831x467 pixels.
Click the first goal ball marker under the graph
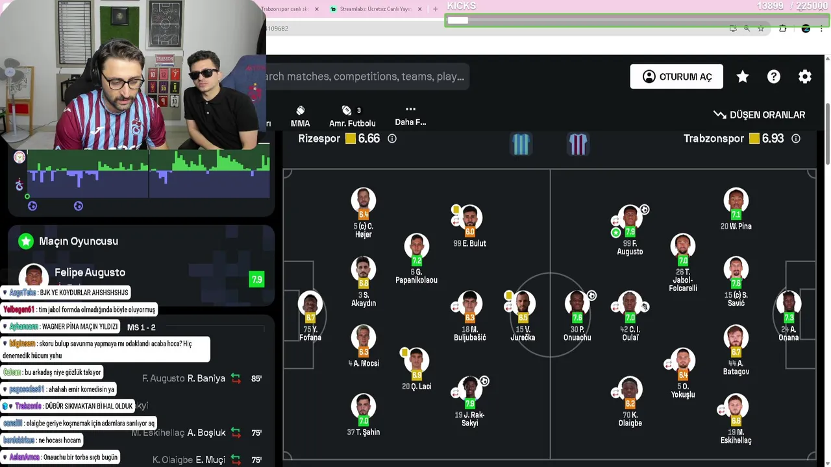coord(32,206)
